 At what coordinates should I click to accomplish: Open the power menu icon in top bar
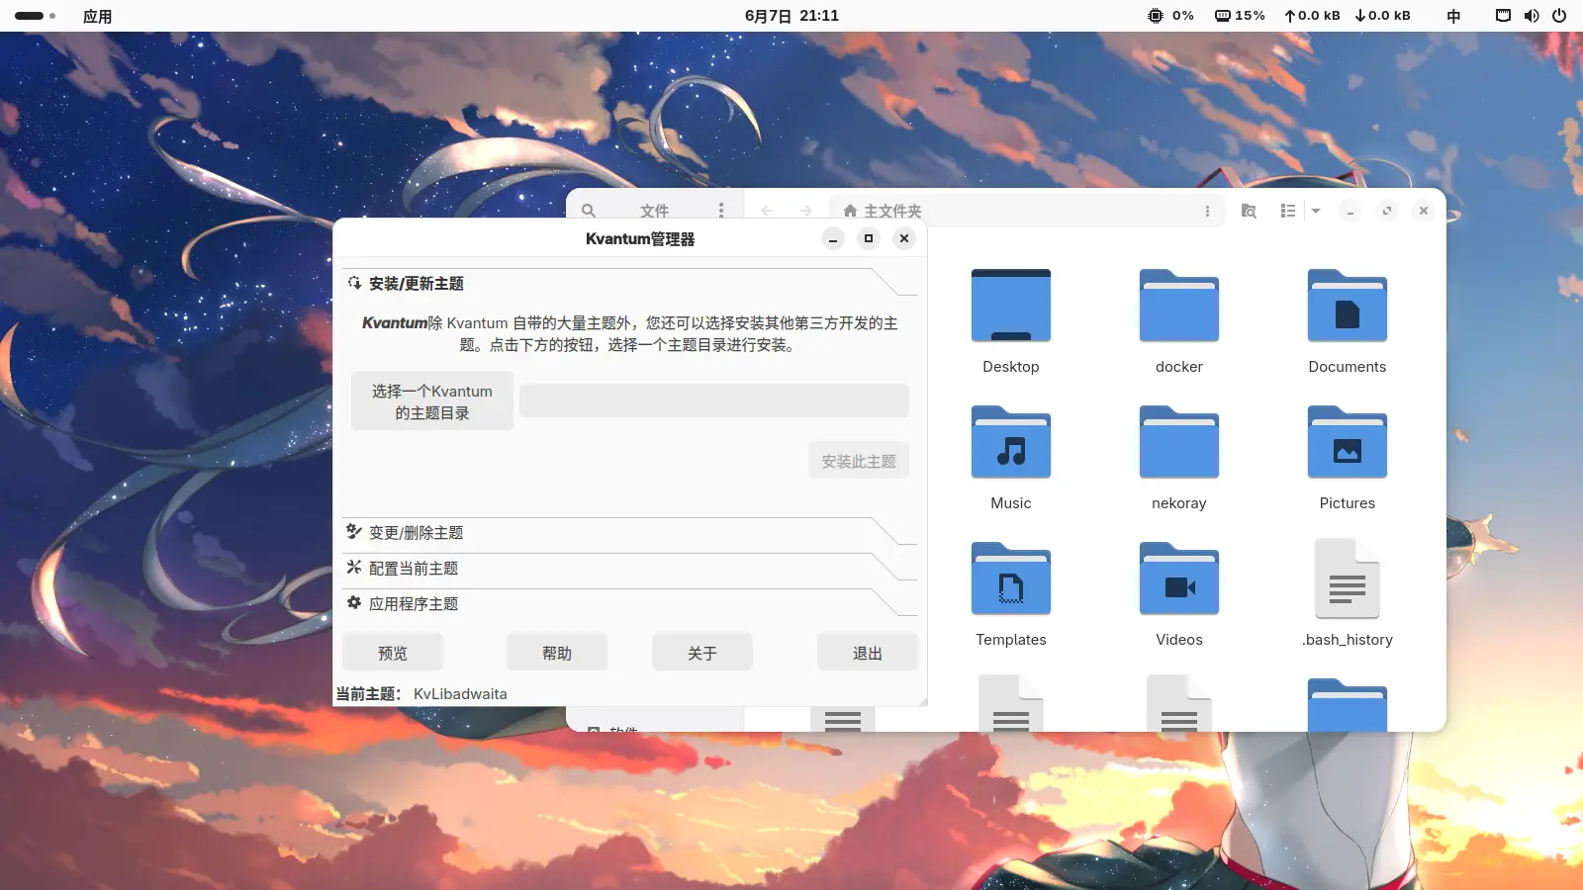[1559, 16]
